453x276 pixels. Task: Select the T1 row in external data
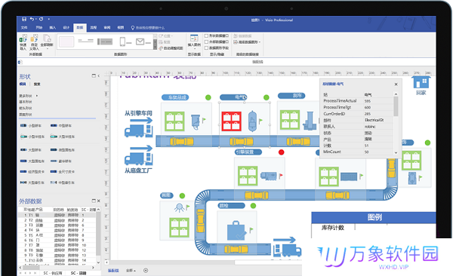(x=57, y=215)
